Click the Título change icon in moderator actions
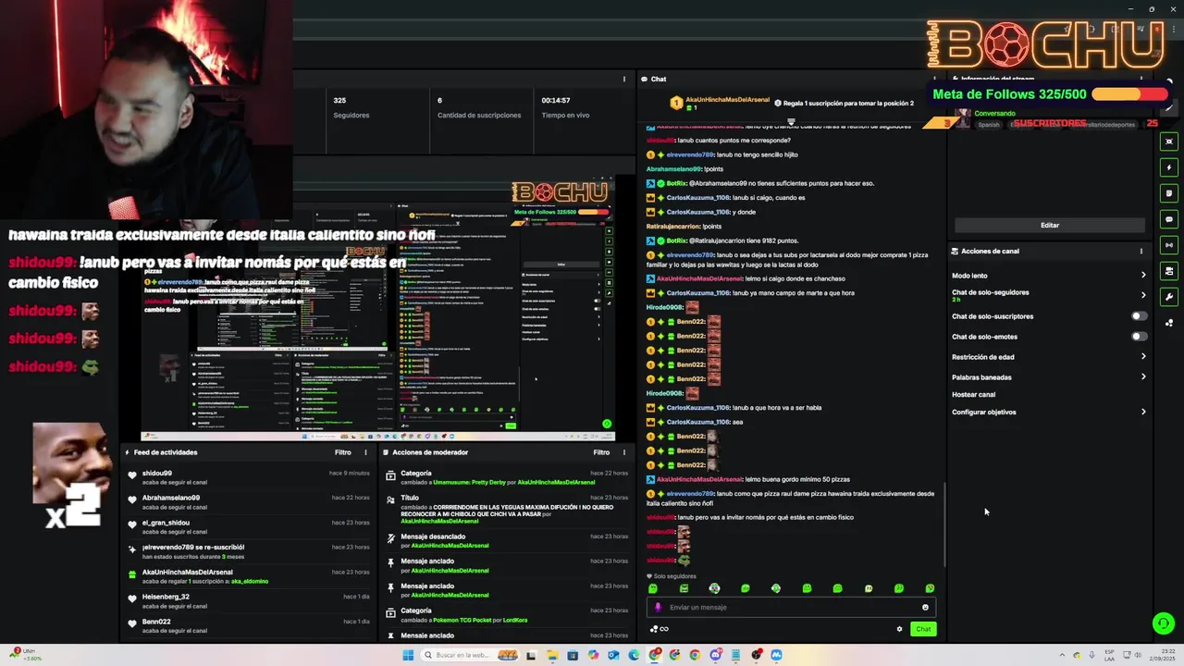This screenshot has height=666, width=1184. (x=390, y=499)
